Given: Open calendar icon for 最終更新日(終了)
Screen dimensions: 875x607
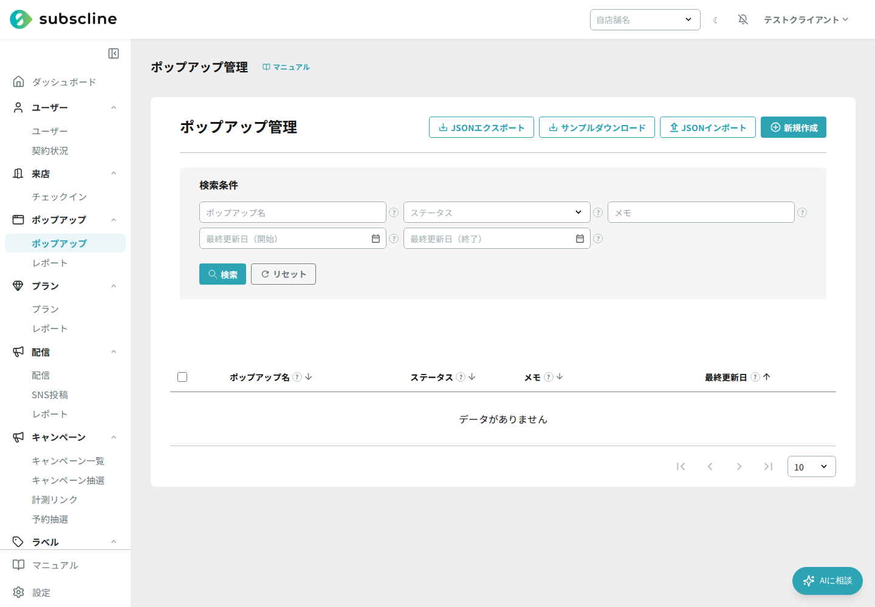Looking at the screenshot, I should [580, 239].
